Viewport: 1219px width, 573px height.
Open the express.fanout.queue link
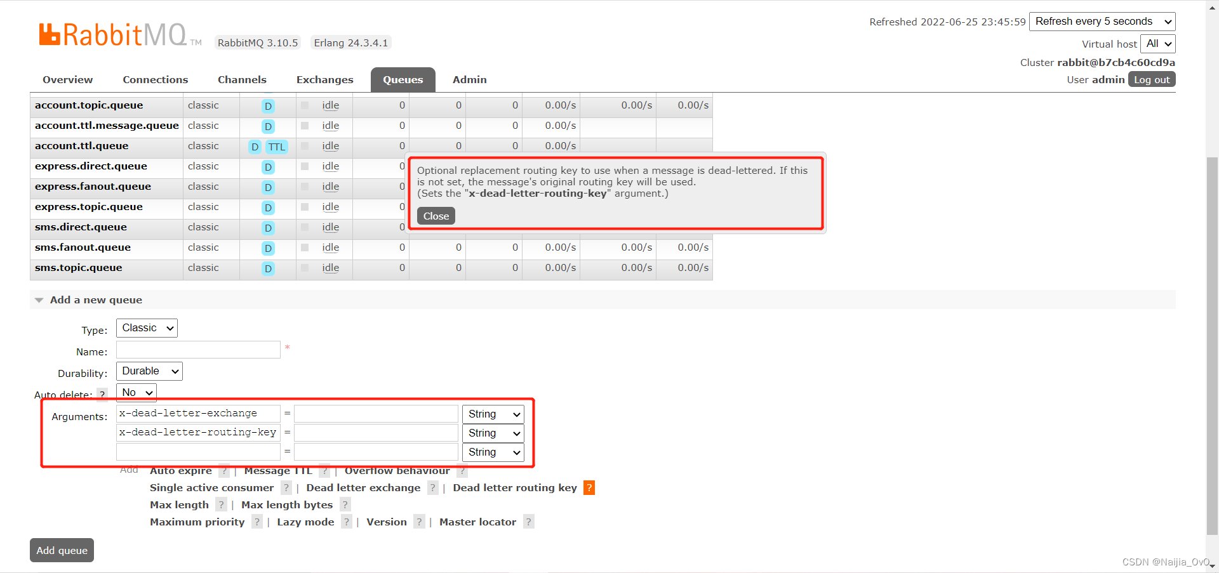tap(93, 187)
